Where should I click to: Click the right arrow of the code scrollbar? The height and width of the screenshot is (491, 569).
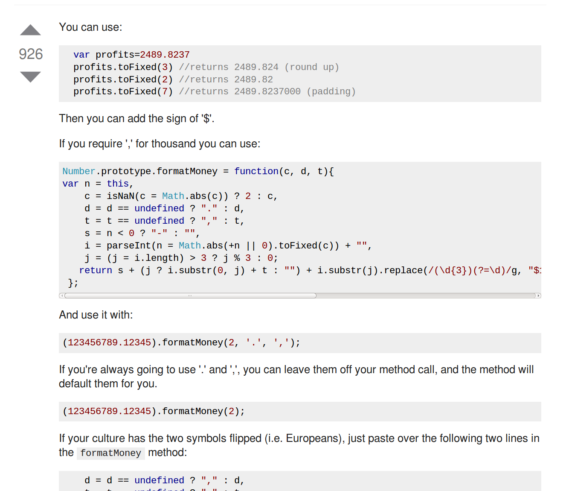click(538, 295)
